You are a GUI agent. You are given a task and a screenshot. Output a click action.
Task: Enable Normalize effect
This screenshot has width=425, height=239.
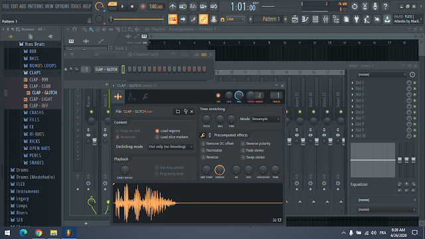point(212,151)
